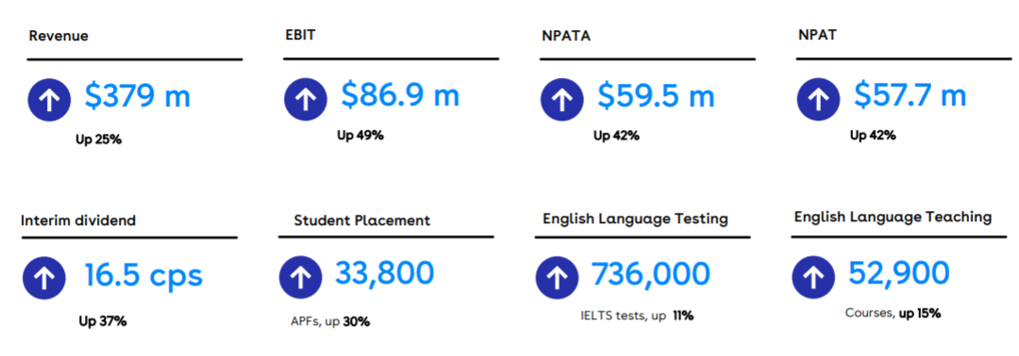Select the arrow icon next to 33,800
The height and width of the screenshot is (356, 1019).
[301, 277]
